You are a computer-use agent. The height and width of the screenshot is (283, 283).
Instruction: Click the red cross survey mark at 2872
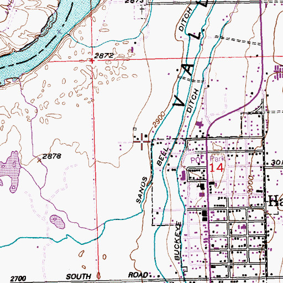tap(92, 61)
